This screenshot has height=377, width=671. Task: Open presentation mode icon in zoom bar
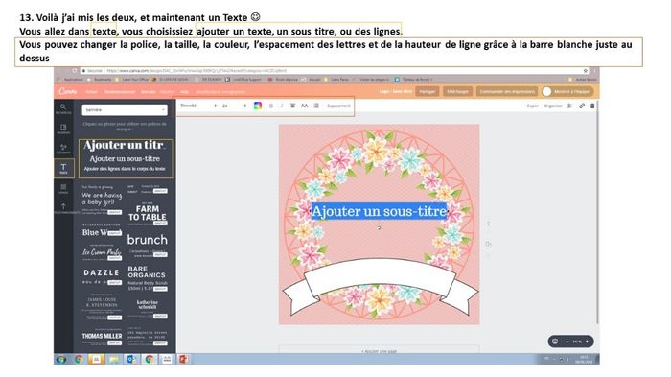pyautogui.click(x=555, y=342)
